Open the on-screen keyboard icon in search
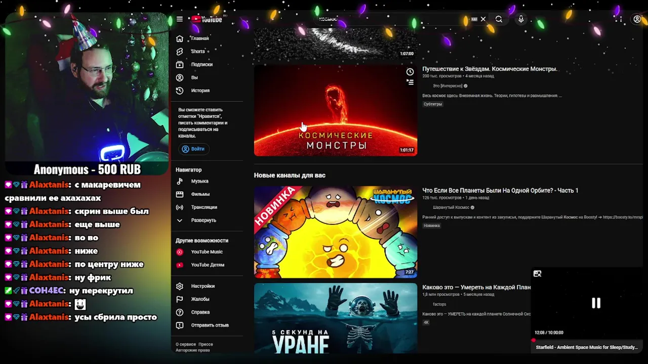648x364 pixels. coord(474,19)
